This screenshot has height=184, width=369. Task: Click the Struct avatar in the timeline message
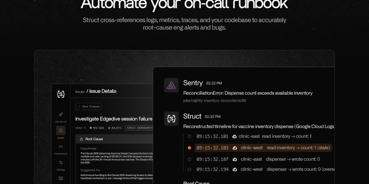[171, 119]
